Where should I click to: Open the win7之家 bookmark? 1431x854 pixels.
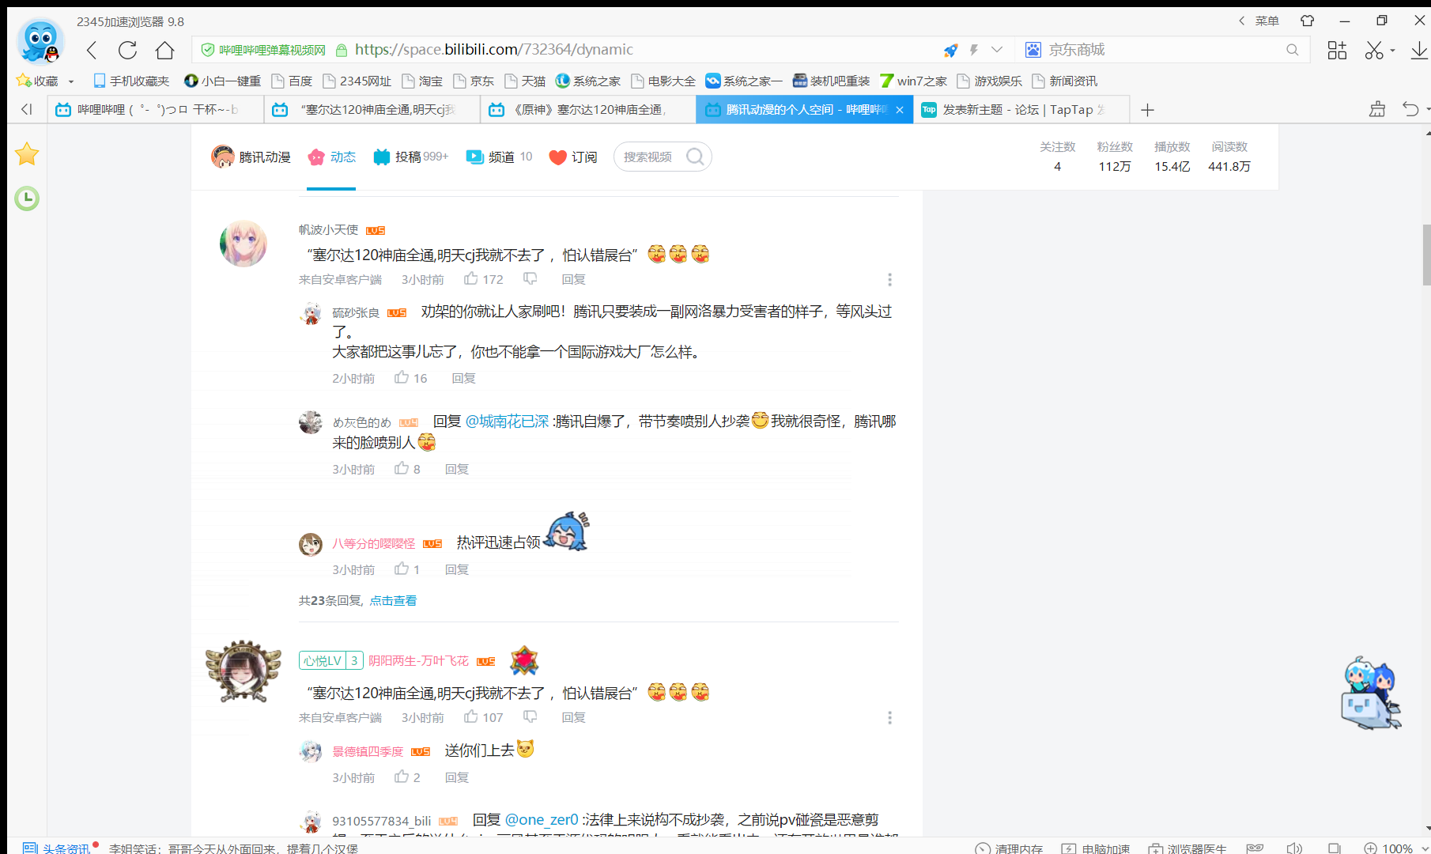(913, 81)
